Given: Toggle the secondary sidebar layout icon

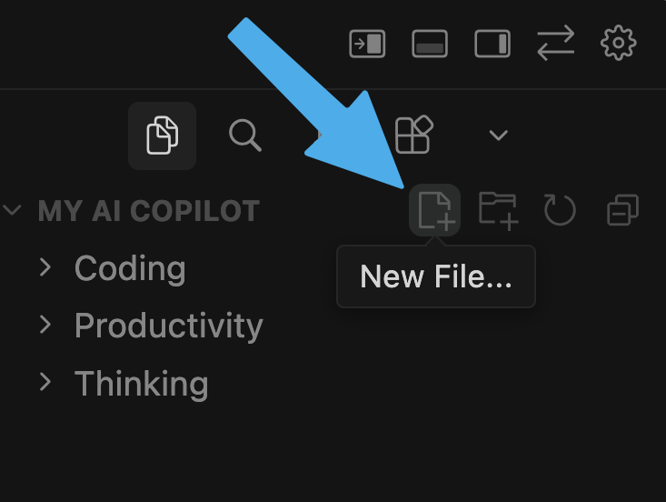Looking at the screenshot, I should pos(492,44).
